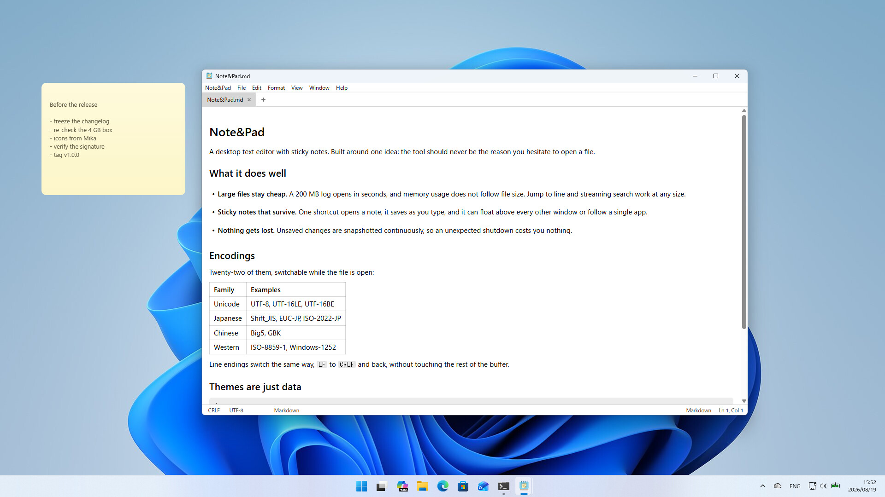Open the Window menu

[319, 88]
